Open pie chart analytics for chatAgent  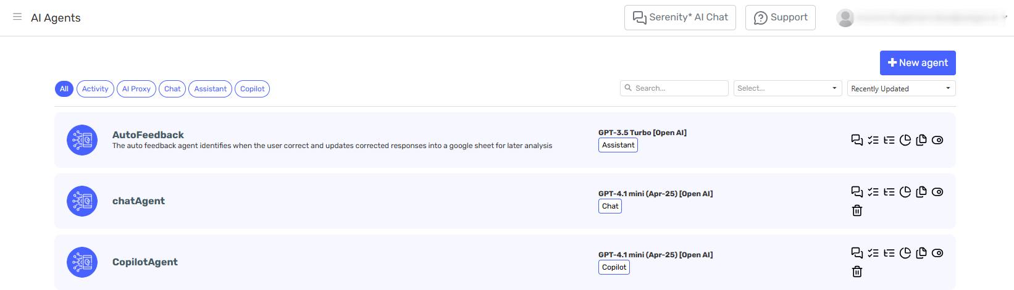coord(905,192)
